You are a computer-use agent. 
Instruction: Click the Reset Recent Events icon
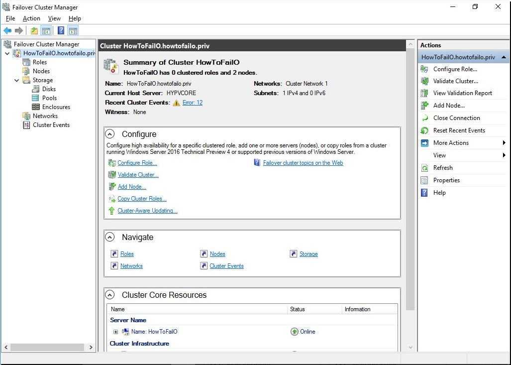(424, 130)
